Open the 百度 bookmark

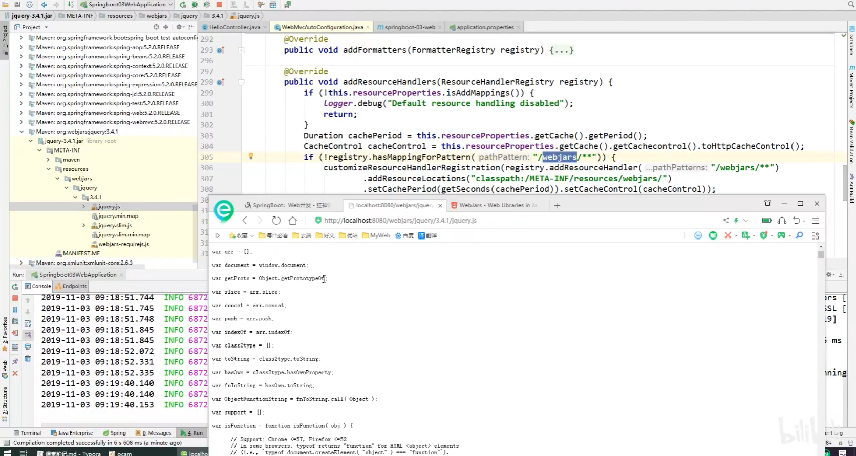tap(404, 235)
